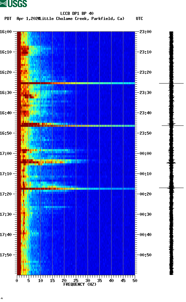Click the 23:30 UTC time label
This screenshot has height=302, width=186.
click(x=146, y=92)
